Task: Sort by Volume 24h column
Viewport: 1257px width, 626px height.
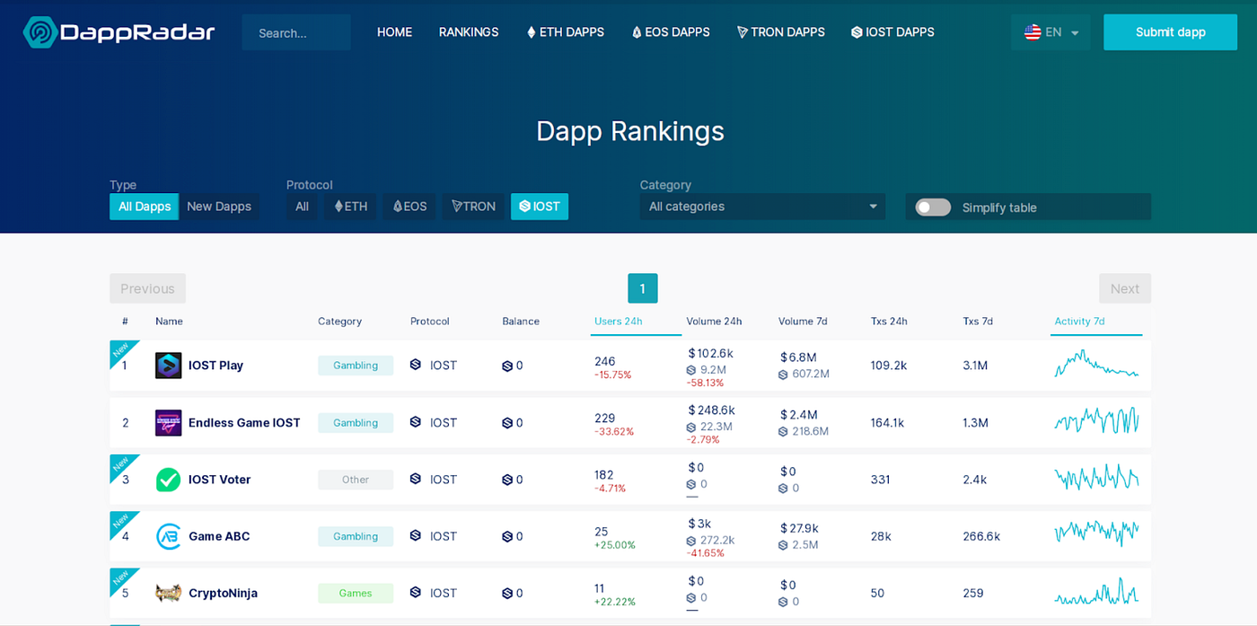Action: 714,322
